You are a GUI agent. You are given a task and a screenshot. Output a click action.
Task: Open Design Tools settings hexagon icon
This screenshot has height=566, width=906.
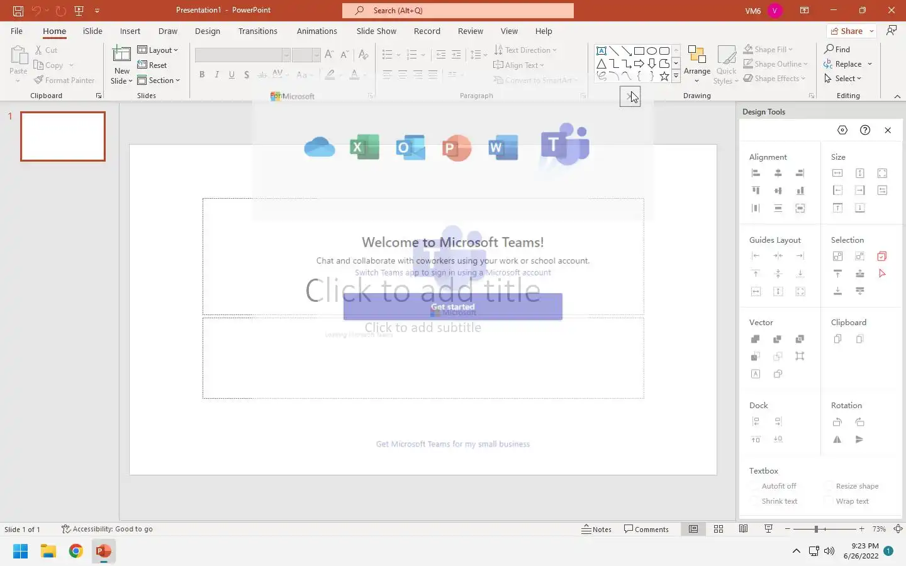click(842, 130)
